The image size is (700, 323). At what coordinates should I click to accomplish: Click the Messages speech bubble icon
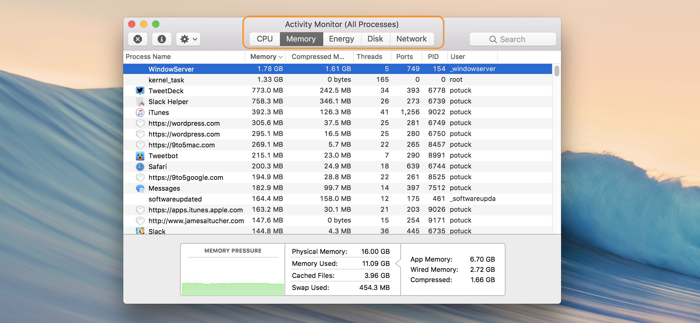click(140, 188)
